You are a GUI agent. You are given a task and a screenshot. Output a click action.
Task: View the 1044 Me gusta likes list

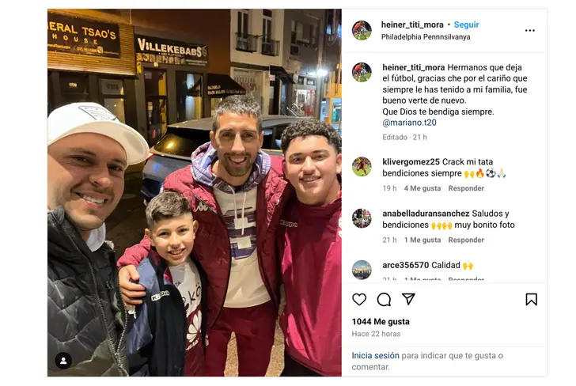pos(381,321)
